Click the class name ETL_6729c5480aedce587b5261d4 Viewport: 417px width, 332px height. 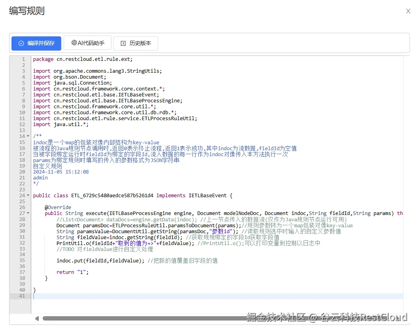click(x=112, y=196)
